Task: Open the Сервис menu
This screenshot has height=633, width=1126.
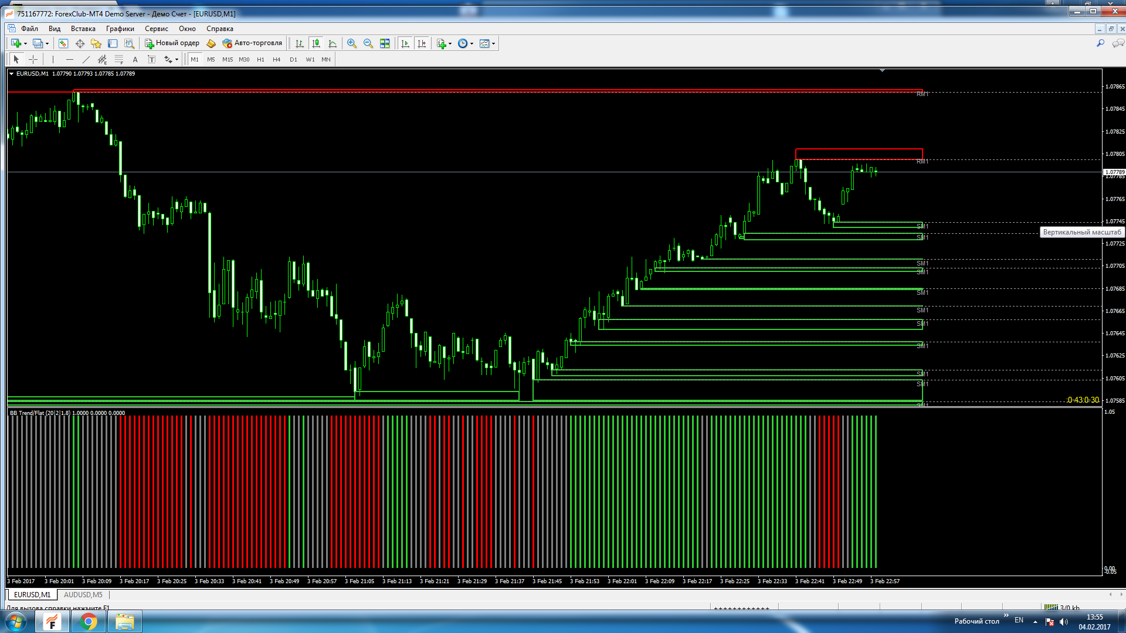Action: [157, 29]
